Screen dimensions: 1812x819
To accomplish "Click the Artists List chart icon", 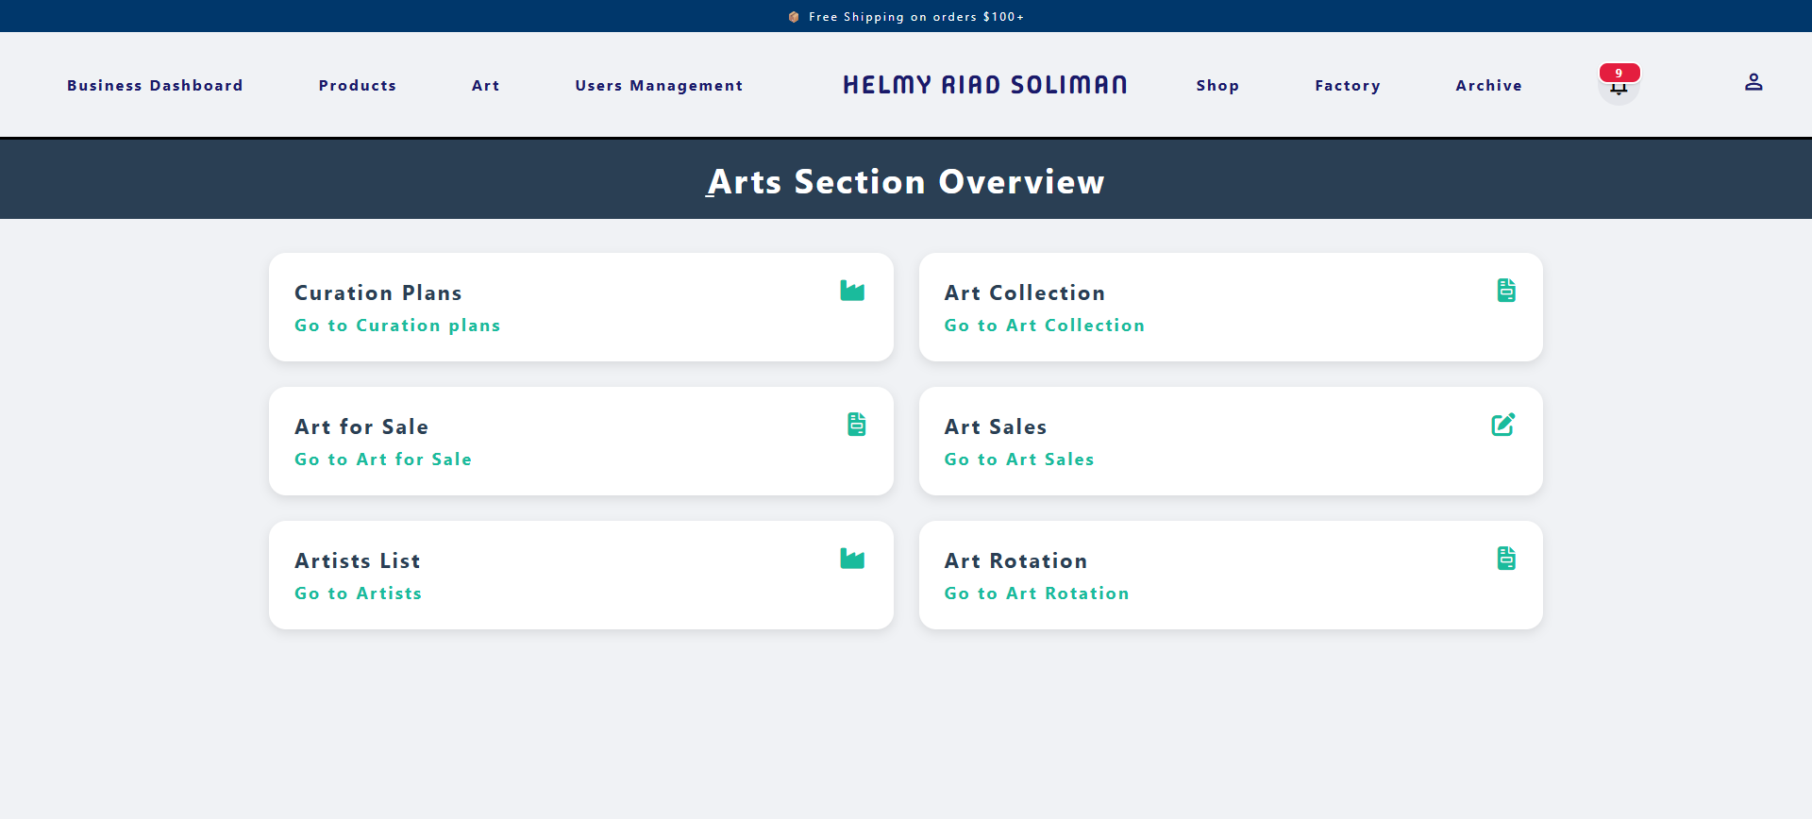I will [x=852, y=559].
